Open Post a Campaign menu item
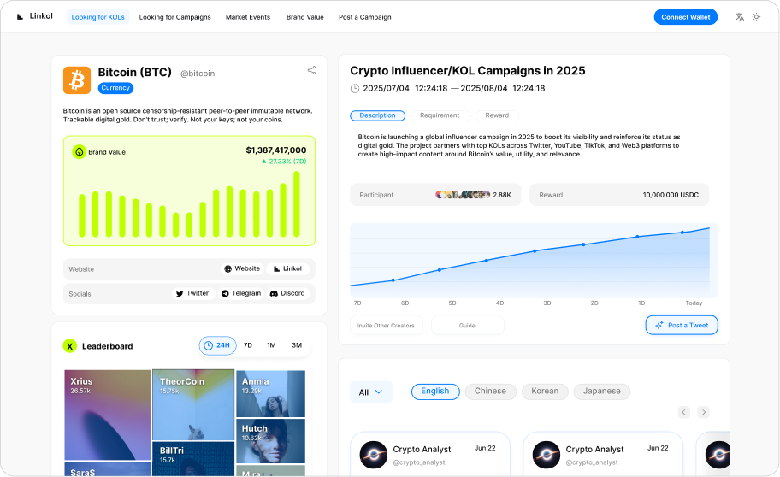The height and width of the screenshot is (477, 780). (x=365, y=17)
